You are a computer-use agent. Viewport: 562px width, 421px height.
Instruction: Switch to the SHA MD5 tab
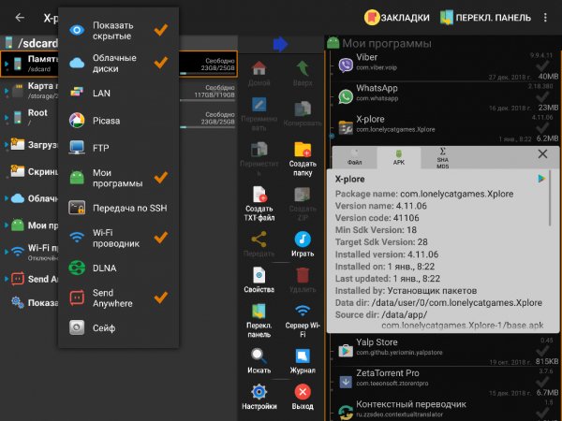[443, 157]
